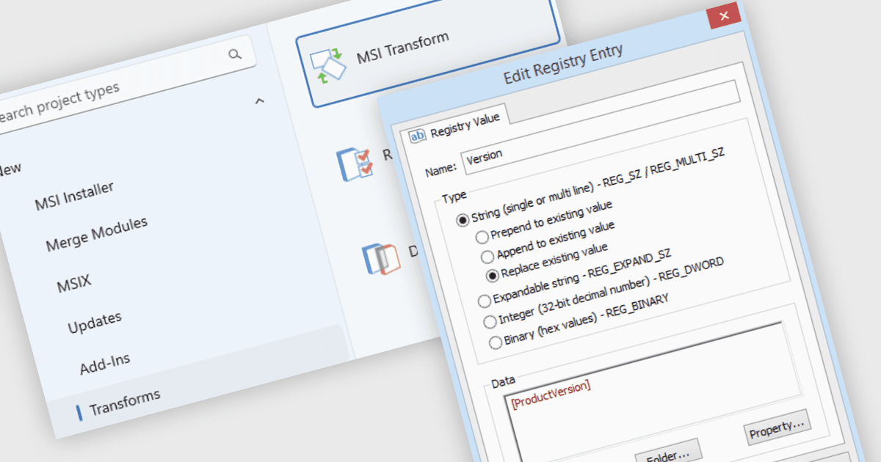Select Binary REG_BINARY radio button
881x462 pixels.
coord(495,341)
